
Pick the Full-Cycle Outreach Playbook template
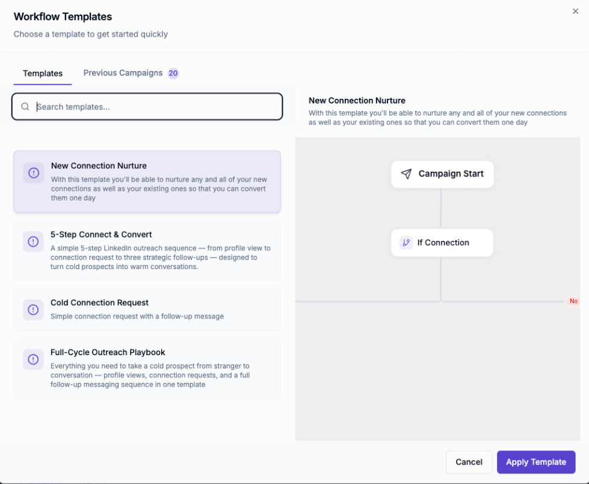(x=147, y=368)
